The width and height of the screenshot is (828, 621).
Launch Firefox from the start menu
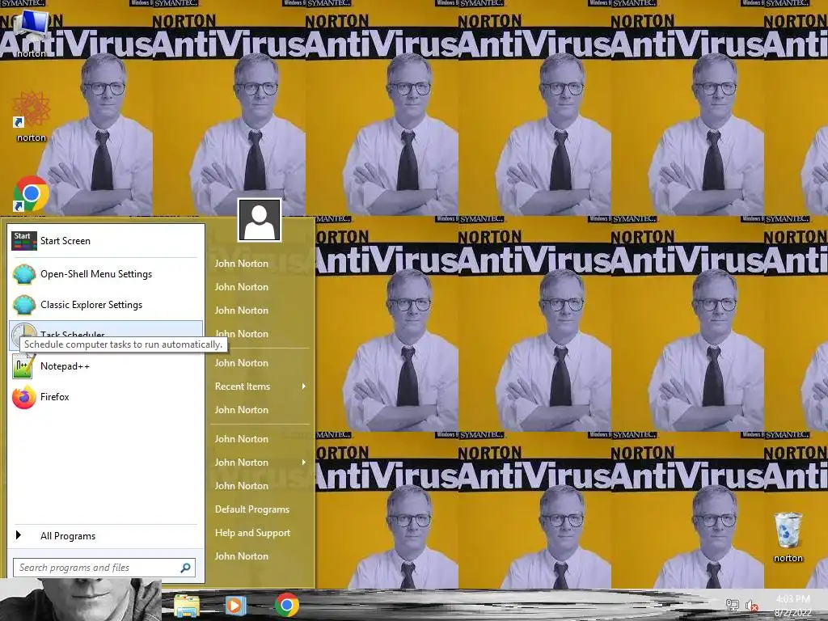point(106,396)
